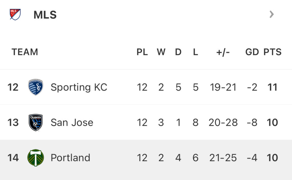Viewport: 292px width, 180px height.
Task: Tap the San Jose Quakes badge
Action: click(36, 122)
